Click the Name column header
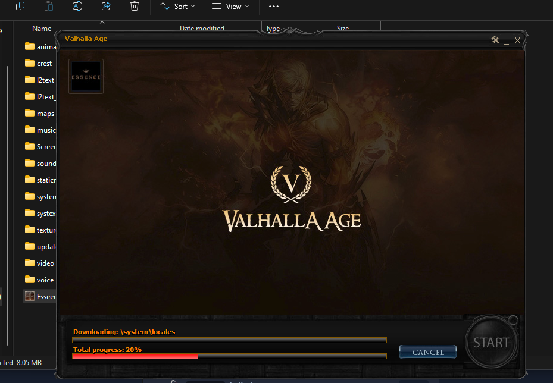This screenshot has height=383, width=553. [42, 28]
